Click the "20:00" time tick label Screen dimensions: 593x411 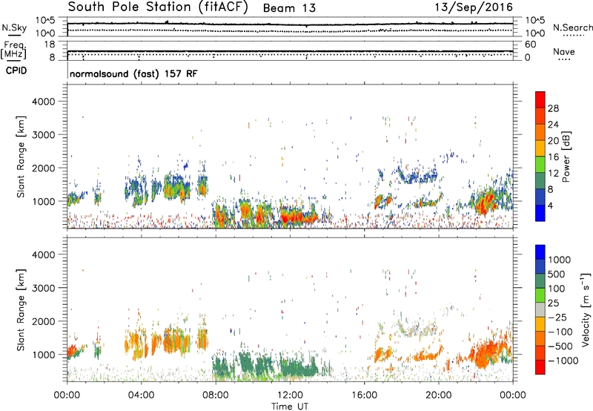tap(438, 395)
